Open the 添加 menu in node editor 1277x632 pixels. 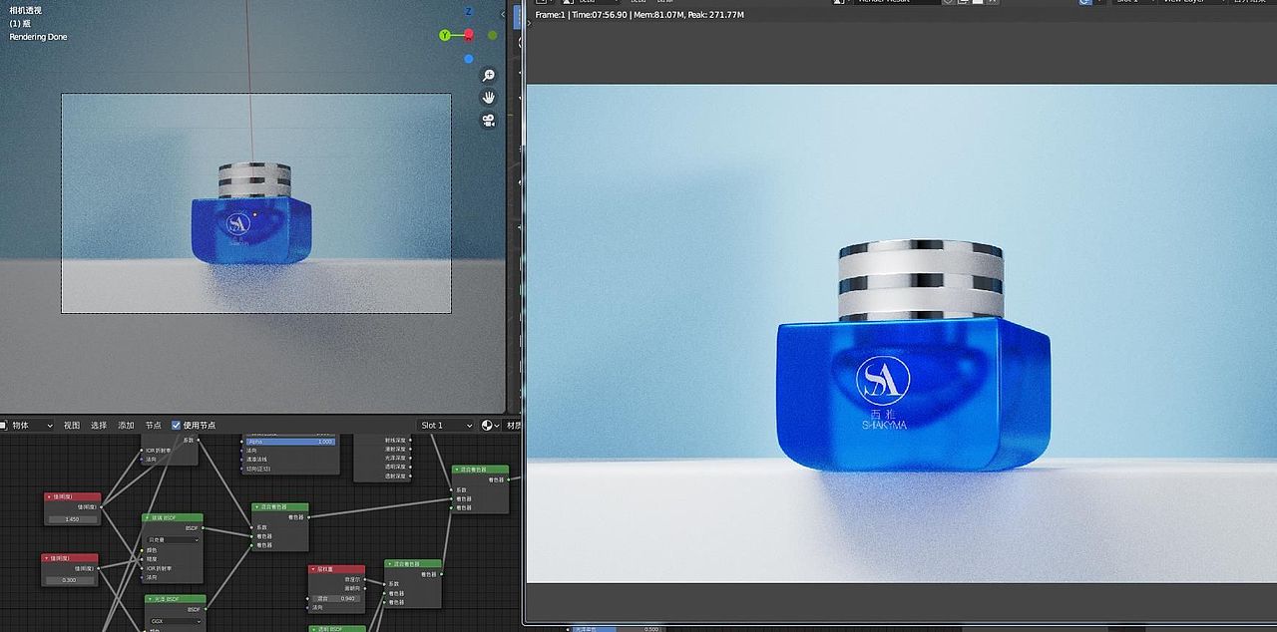pyautogui.click(x=126, y=425)
